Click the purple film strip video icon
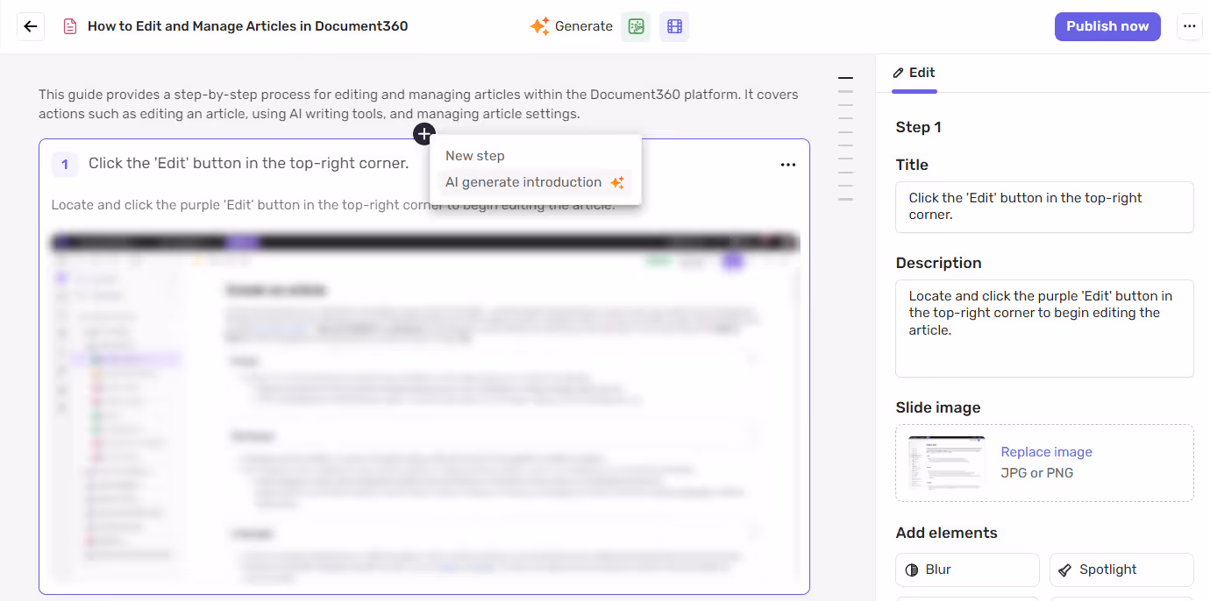The image size is (1210, 601). pyautogui.click(x=674, y=26)
